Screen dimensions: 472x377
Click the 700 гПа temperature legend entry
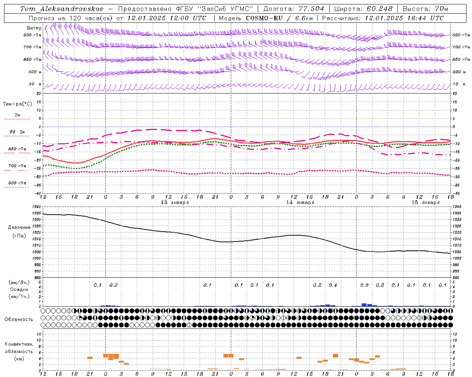point(17,166)
